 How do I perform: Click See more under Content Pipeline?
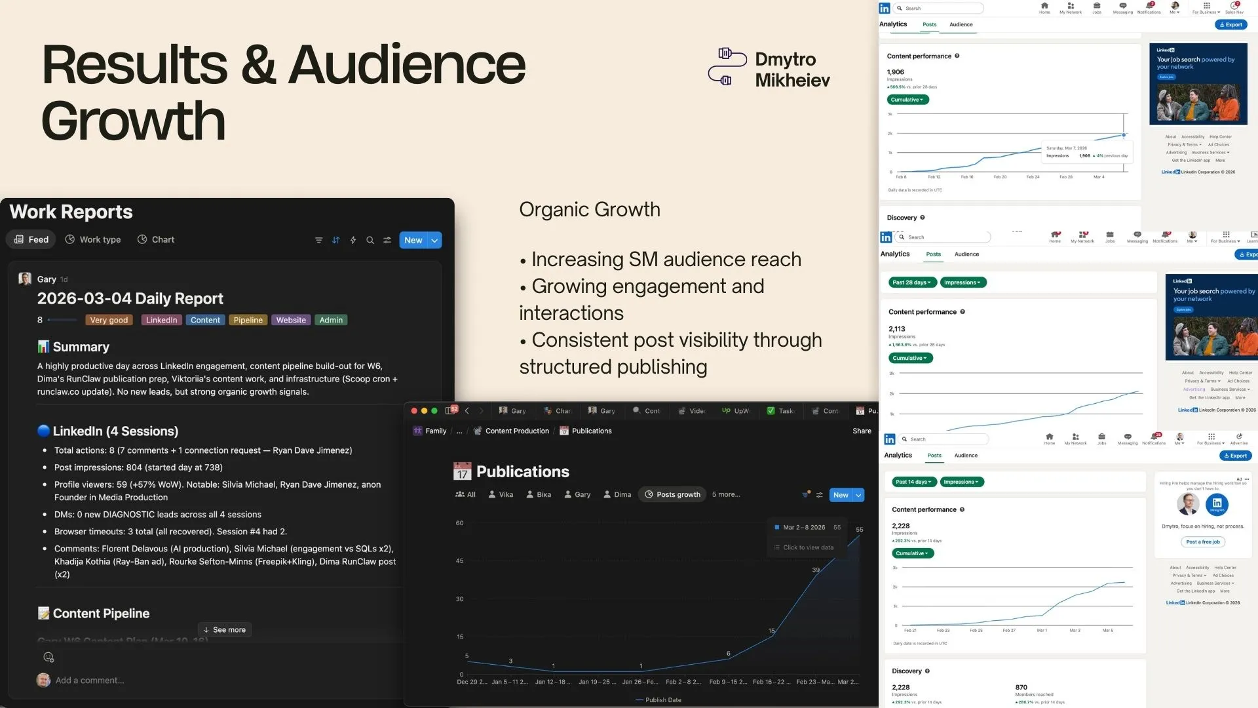224,629
